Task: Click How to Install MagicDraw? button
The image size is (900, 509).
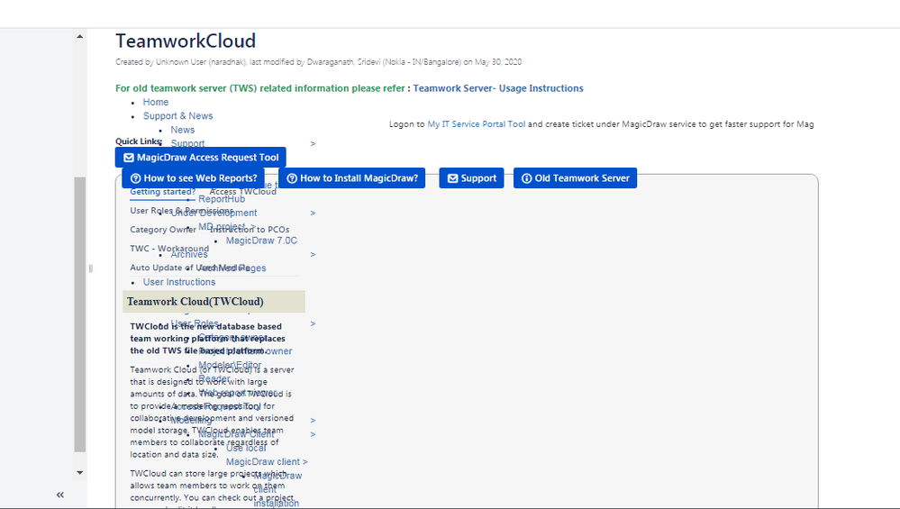Action: 352,177
